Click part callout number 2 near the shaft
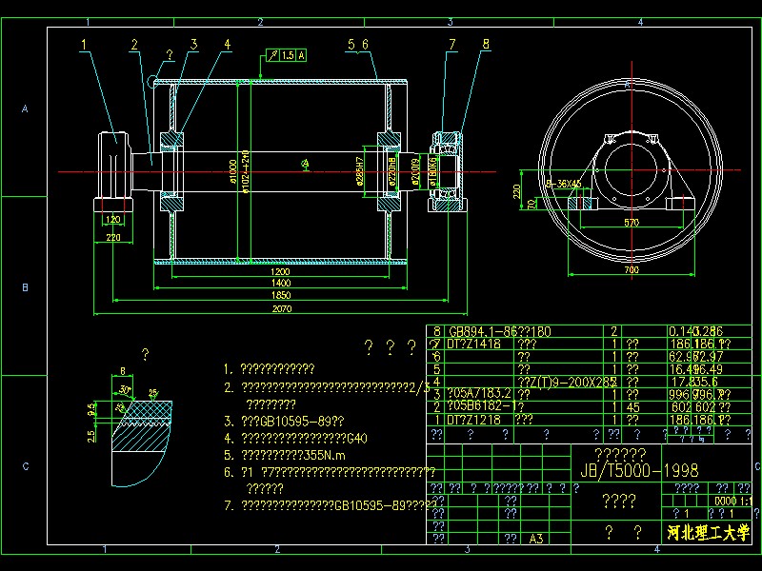The image size is (762, 571). (x=134, y=45)
